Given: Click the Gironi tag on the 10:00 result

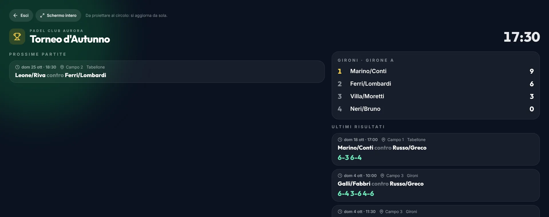Looking at the screenshot, I should pyautogui.click(x=412, y=176).
